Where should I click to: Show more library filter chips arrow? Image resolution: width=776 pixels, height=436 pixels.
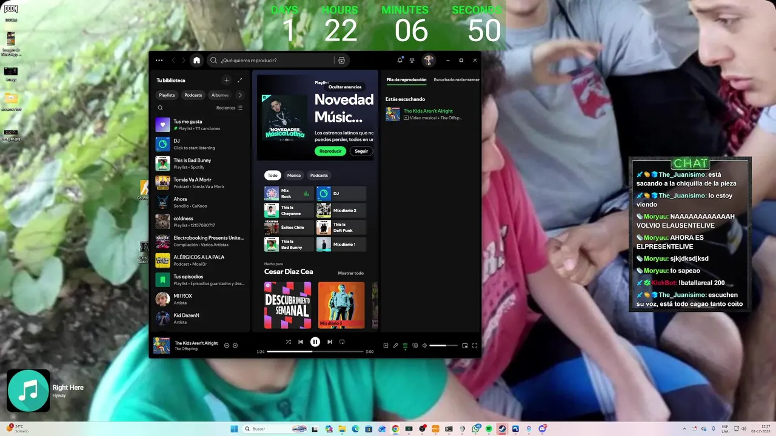(x=240, y=95)
